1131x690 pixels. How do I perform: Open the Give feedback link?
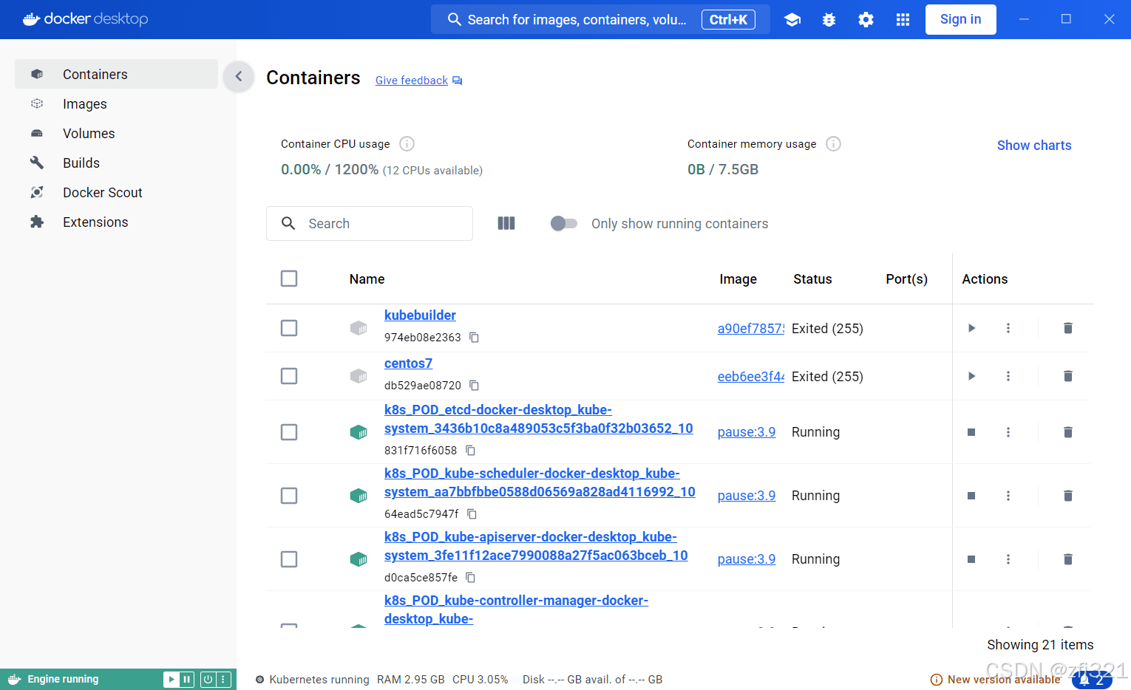(418, 81)
